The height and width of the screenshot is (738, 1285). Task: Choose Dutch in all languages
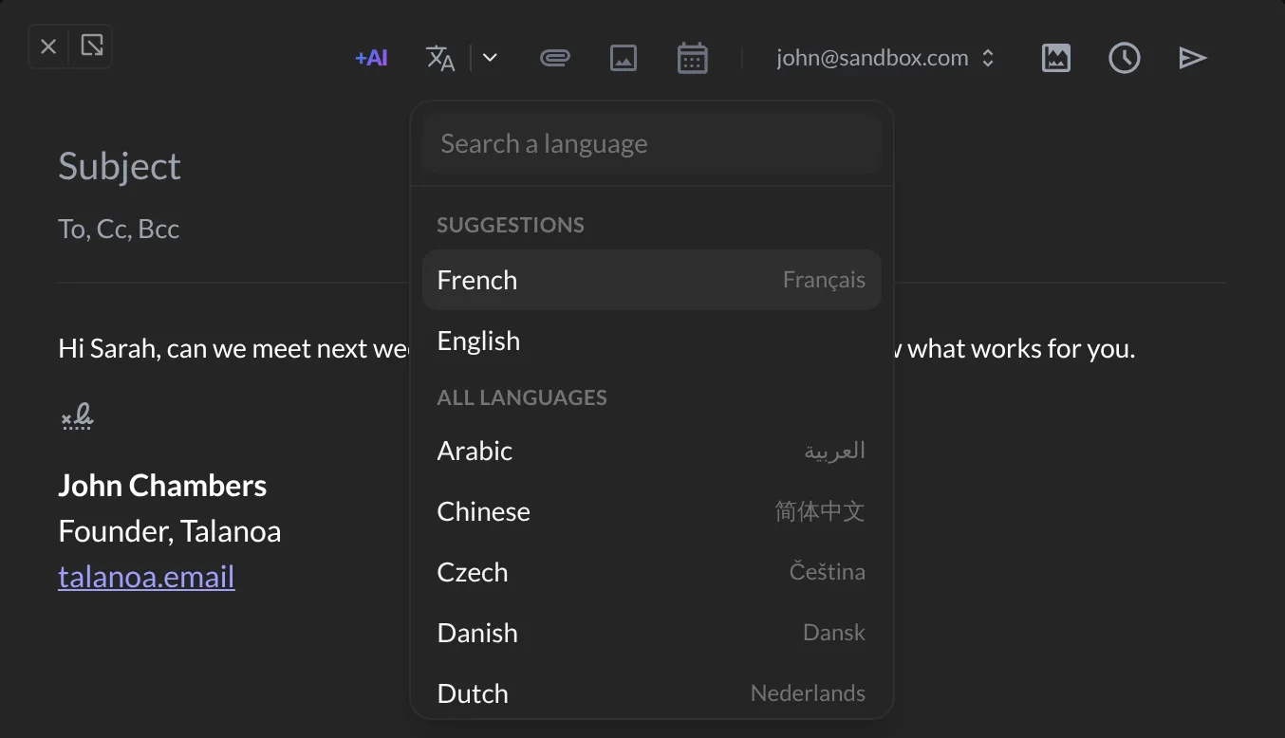[652, 692]
